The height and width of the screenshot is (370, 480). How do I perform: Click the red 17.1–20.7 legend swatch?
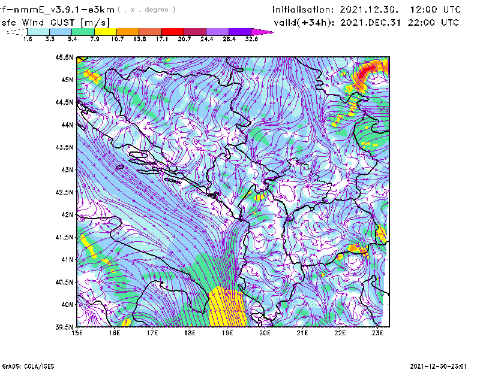tap(173, 32)
